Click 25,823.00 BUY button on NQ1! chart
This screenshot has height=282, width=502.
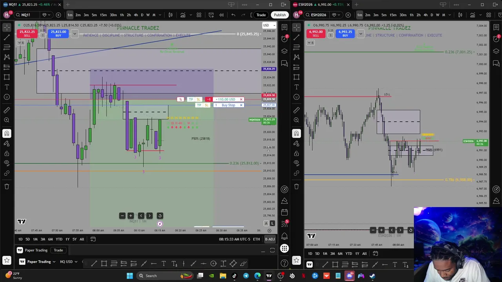58,33
